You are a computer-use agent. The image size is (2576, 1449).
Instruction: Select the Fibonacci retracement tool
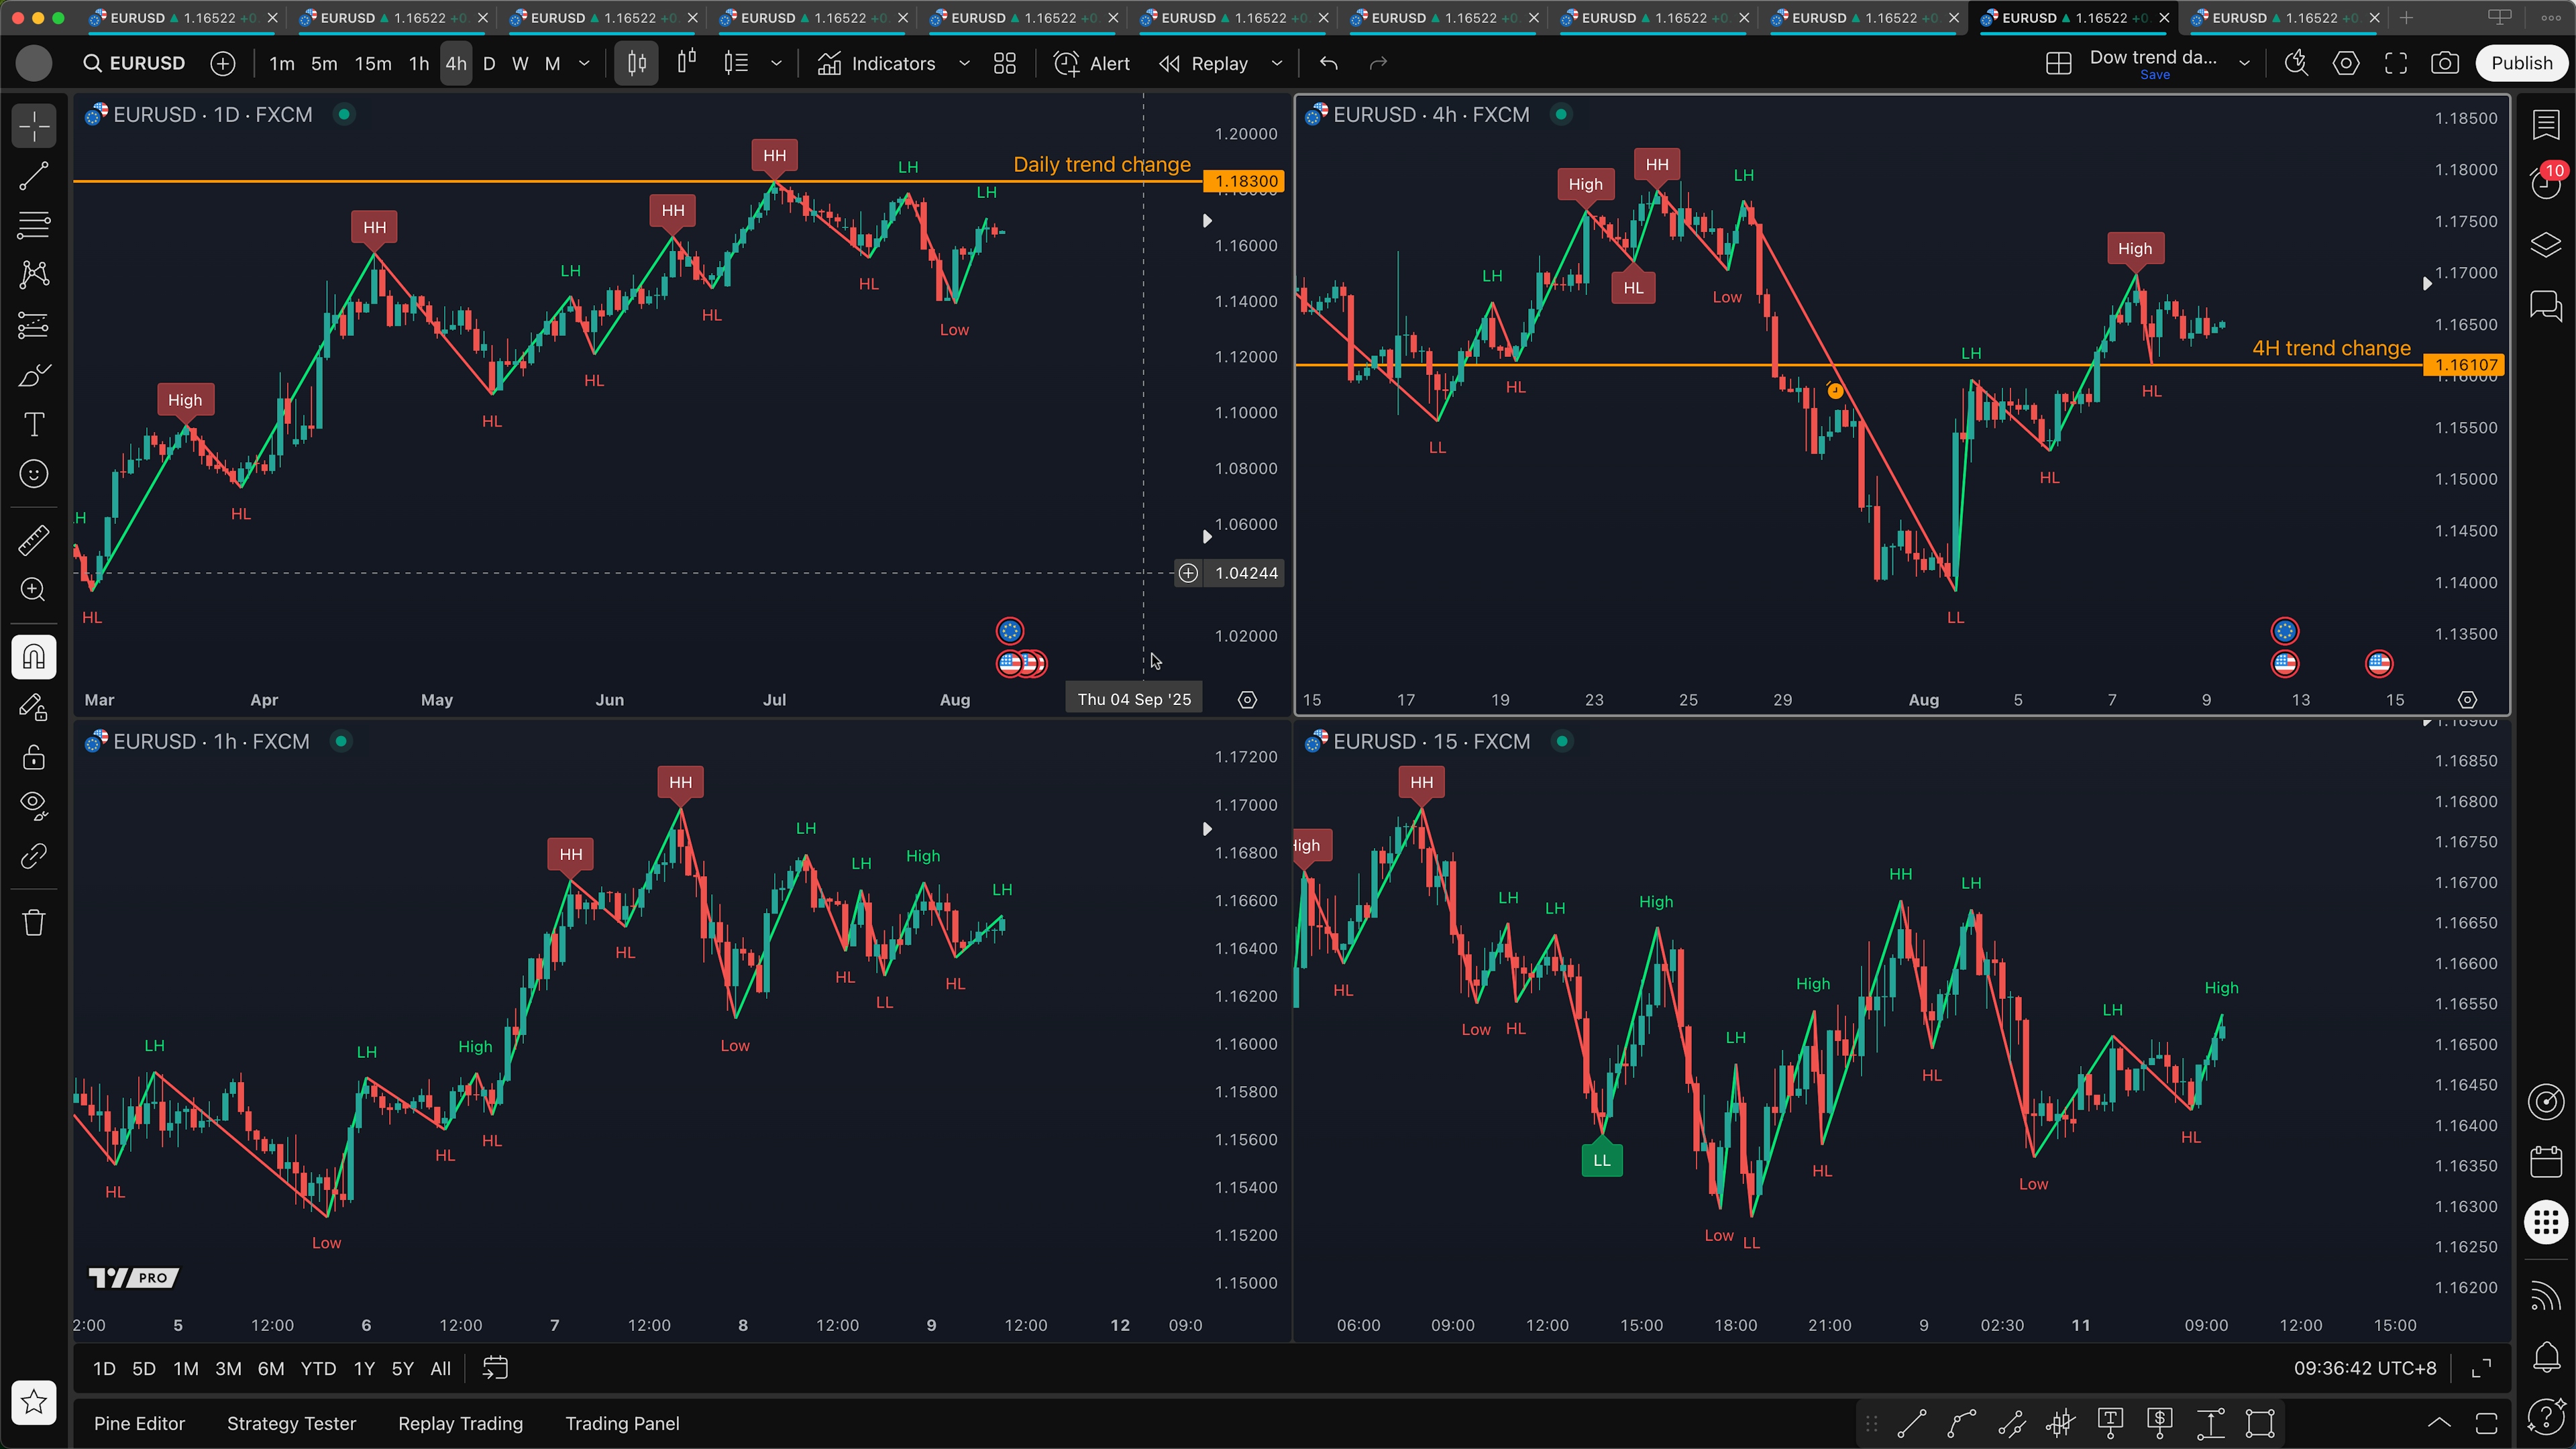coord(34,225)
